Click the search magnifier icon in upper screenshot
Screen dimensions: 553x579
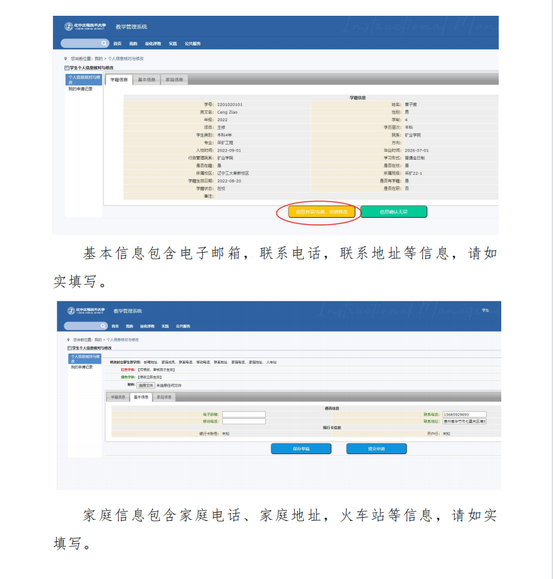point(104,44)
